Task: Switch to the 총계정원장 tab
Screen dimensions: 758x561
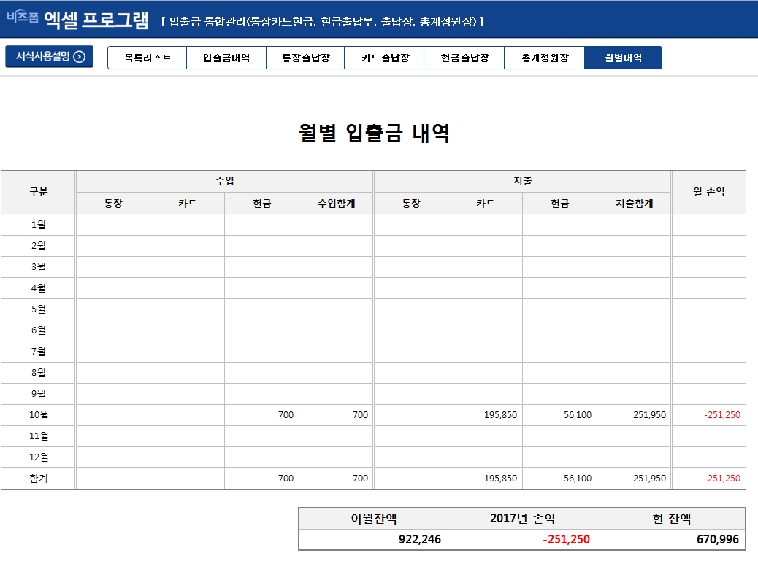Action: click(x=544, y=58)
